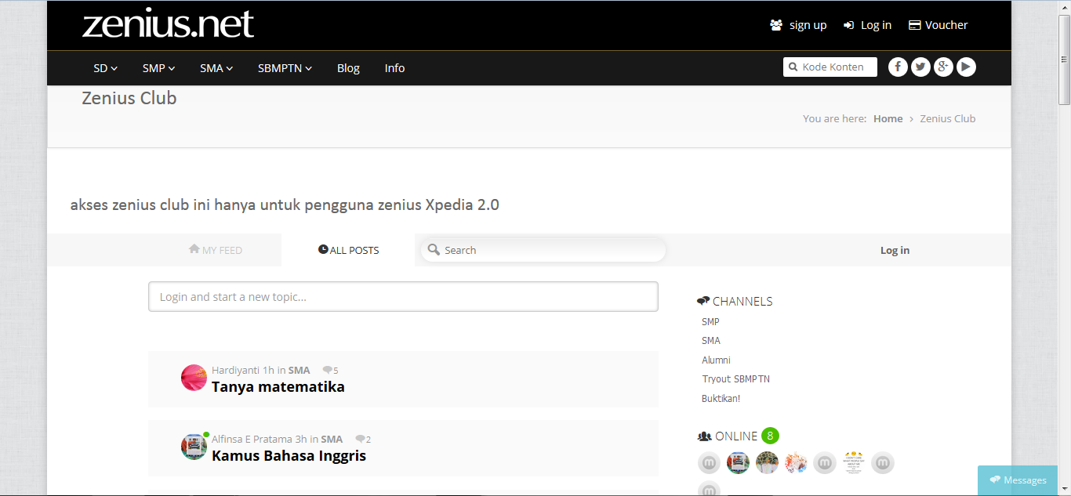Click the Zenius Club page heading
Viewport: 1071px width, 496px height.
click(129, 98)
